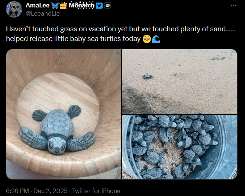Click the water wave emoji in tweet
The image size is (245, 196).
tap(156, 39)
